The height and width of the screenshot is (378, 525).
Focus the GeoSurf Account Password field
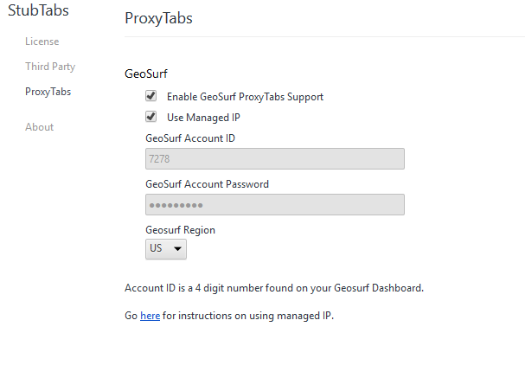pyautogui.click(x=274, y=205)
